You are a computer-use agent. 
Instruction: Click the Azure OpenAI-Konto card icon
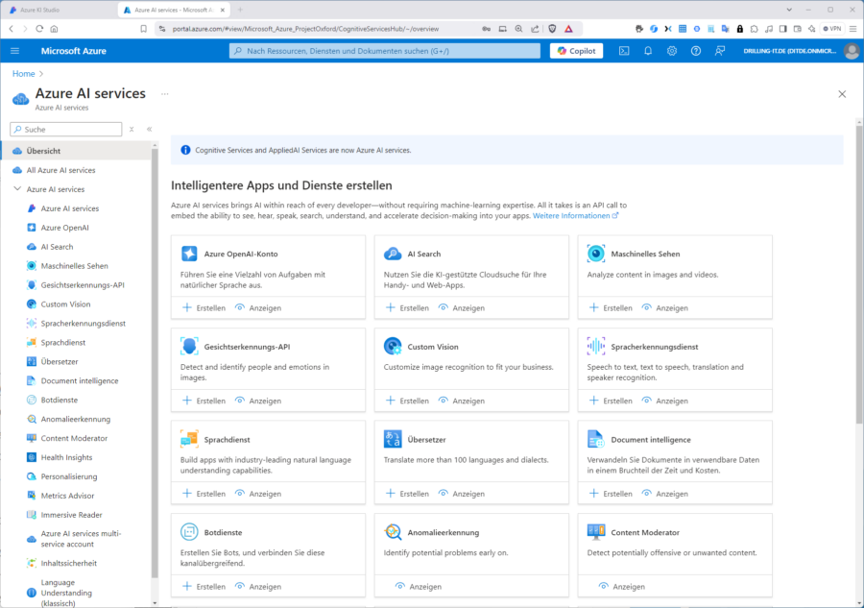pos(189,254)
